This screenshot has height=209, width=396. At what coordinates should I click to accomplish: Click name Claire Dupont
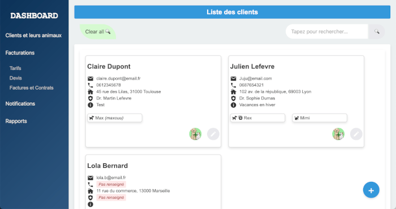tap(109, 67)
